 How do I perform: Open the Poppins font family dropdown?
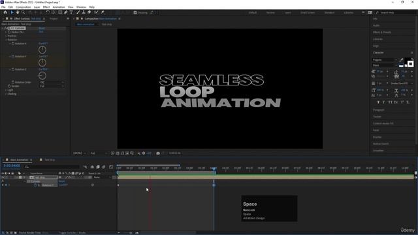click(x=385, y=60)
